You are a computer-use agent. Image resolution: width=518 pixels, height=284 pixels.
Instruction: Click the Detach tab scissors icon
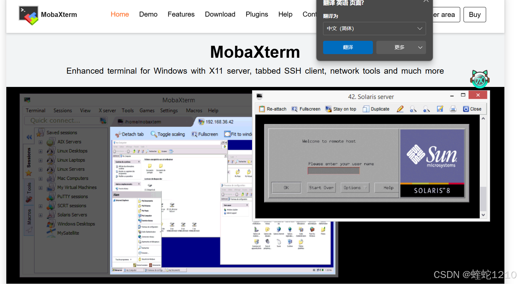pos(119,134)
